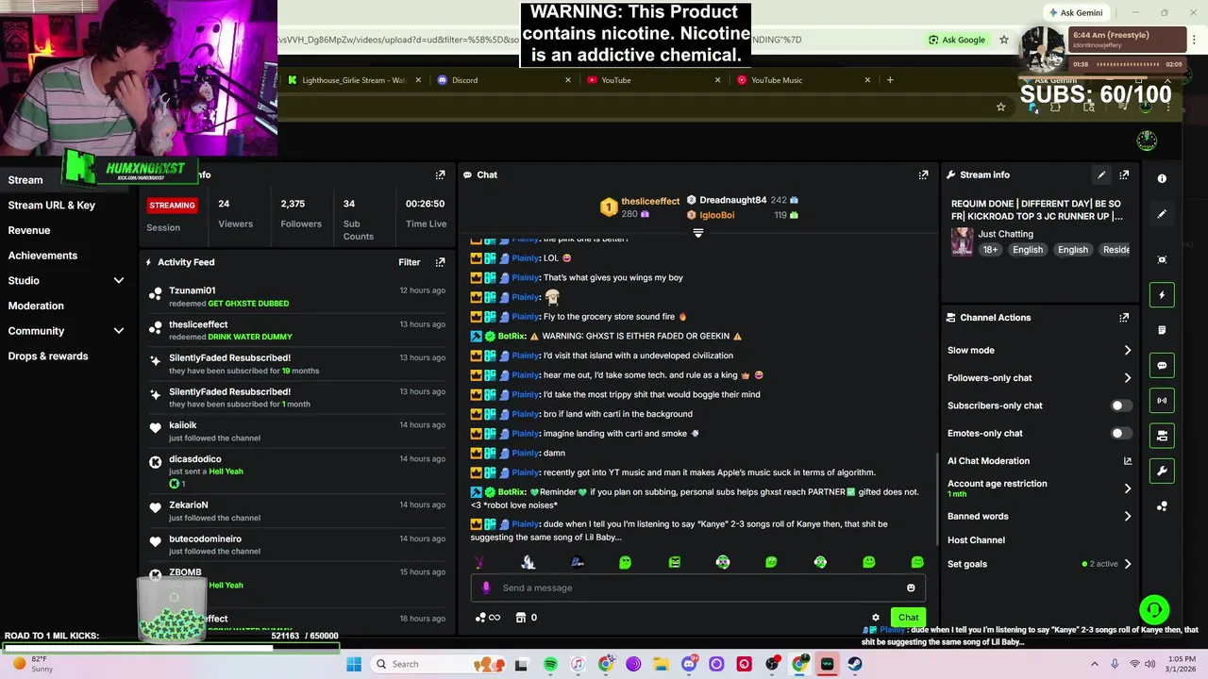This screenshot has width=1208, height=679.
Task: Click the pencil icon in right sidebar
Action: point(1162,214)
